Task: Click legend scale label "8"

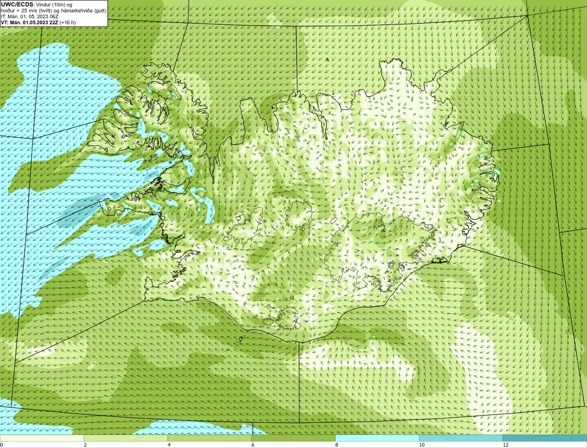Action: pos(337,445)
